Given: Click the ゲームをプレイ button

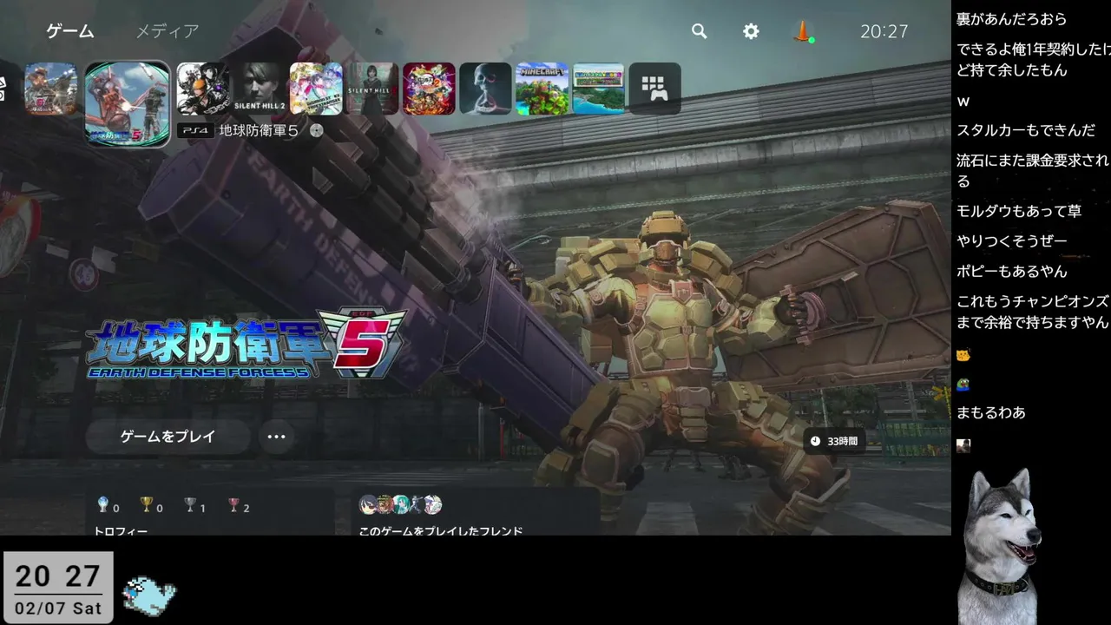Looking at the screenshot, I should coord(168,437).
